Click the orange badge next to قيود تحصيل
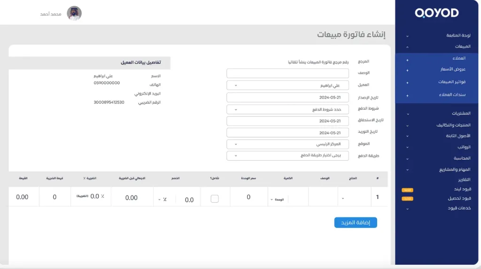Image resolution: width=481 pixels, height=269 pixels. [x=407, y=199]
